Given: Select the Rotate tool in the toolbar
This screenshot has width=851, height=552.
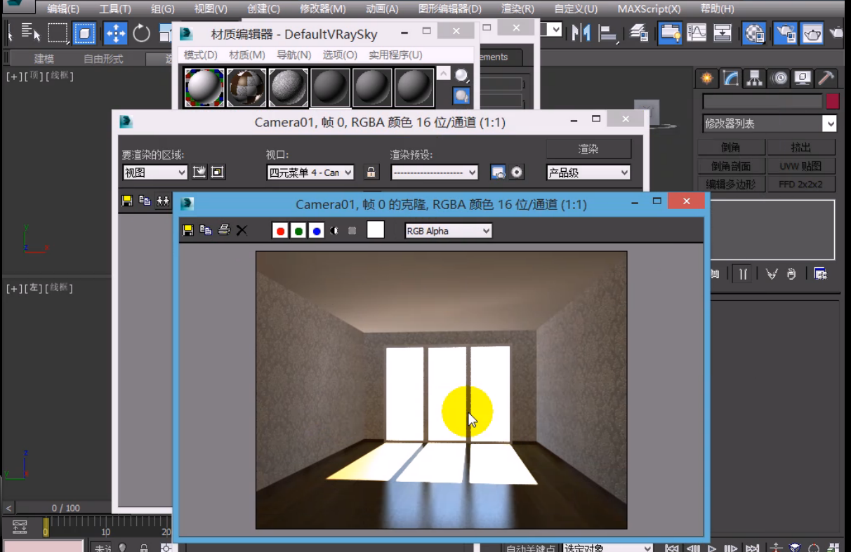Looking at the screenshot, I should [x=142, y=33].
